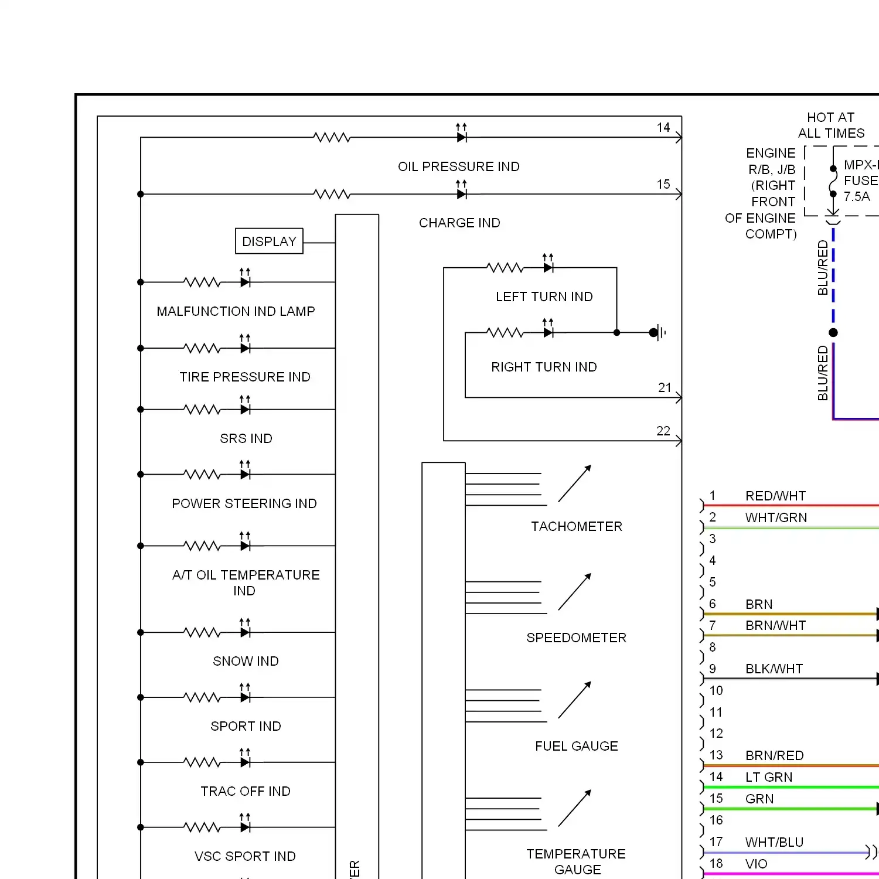Screen dimensions: 879x879
Task: Click the DISPLAY box label
Action: point(269,241)
